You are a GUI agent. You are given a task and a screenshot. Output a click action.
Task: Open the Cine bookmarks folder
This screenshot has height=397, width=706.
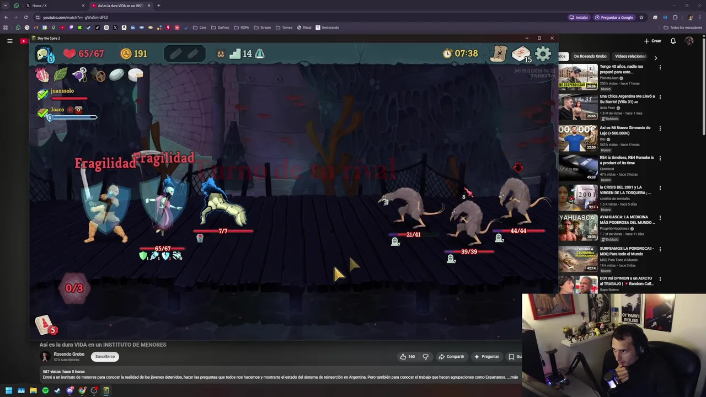pyautogui.click(x=200, y=28)
